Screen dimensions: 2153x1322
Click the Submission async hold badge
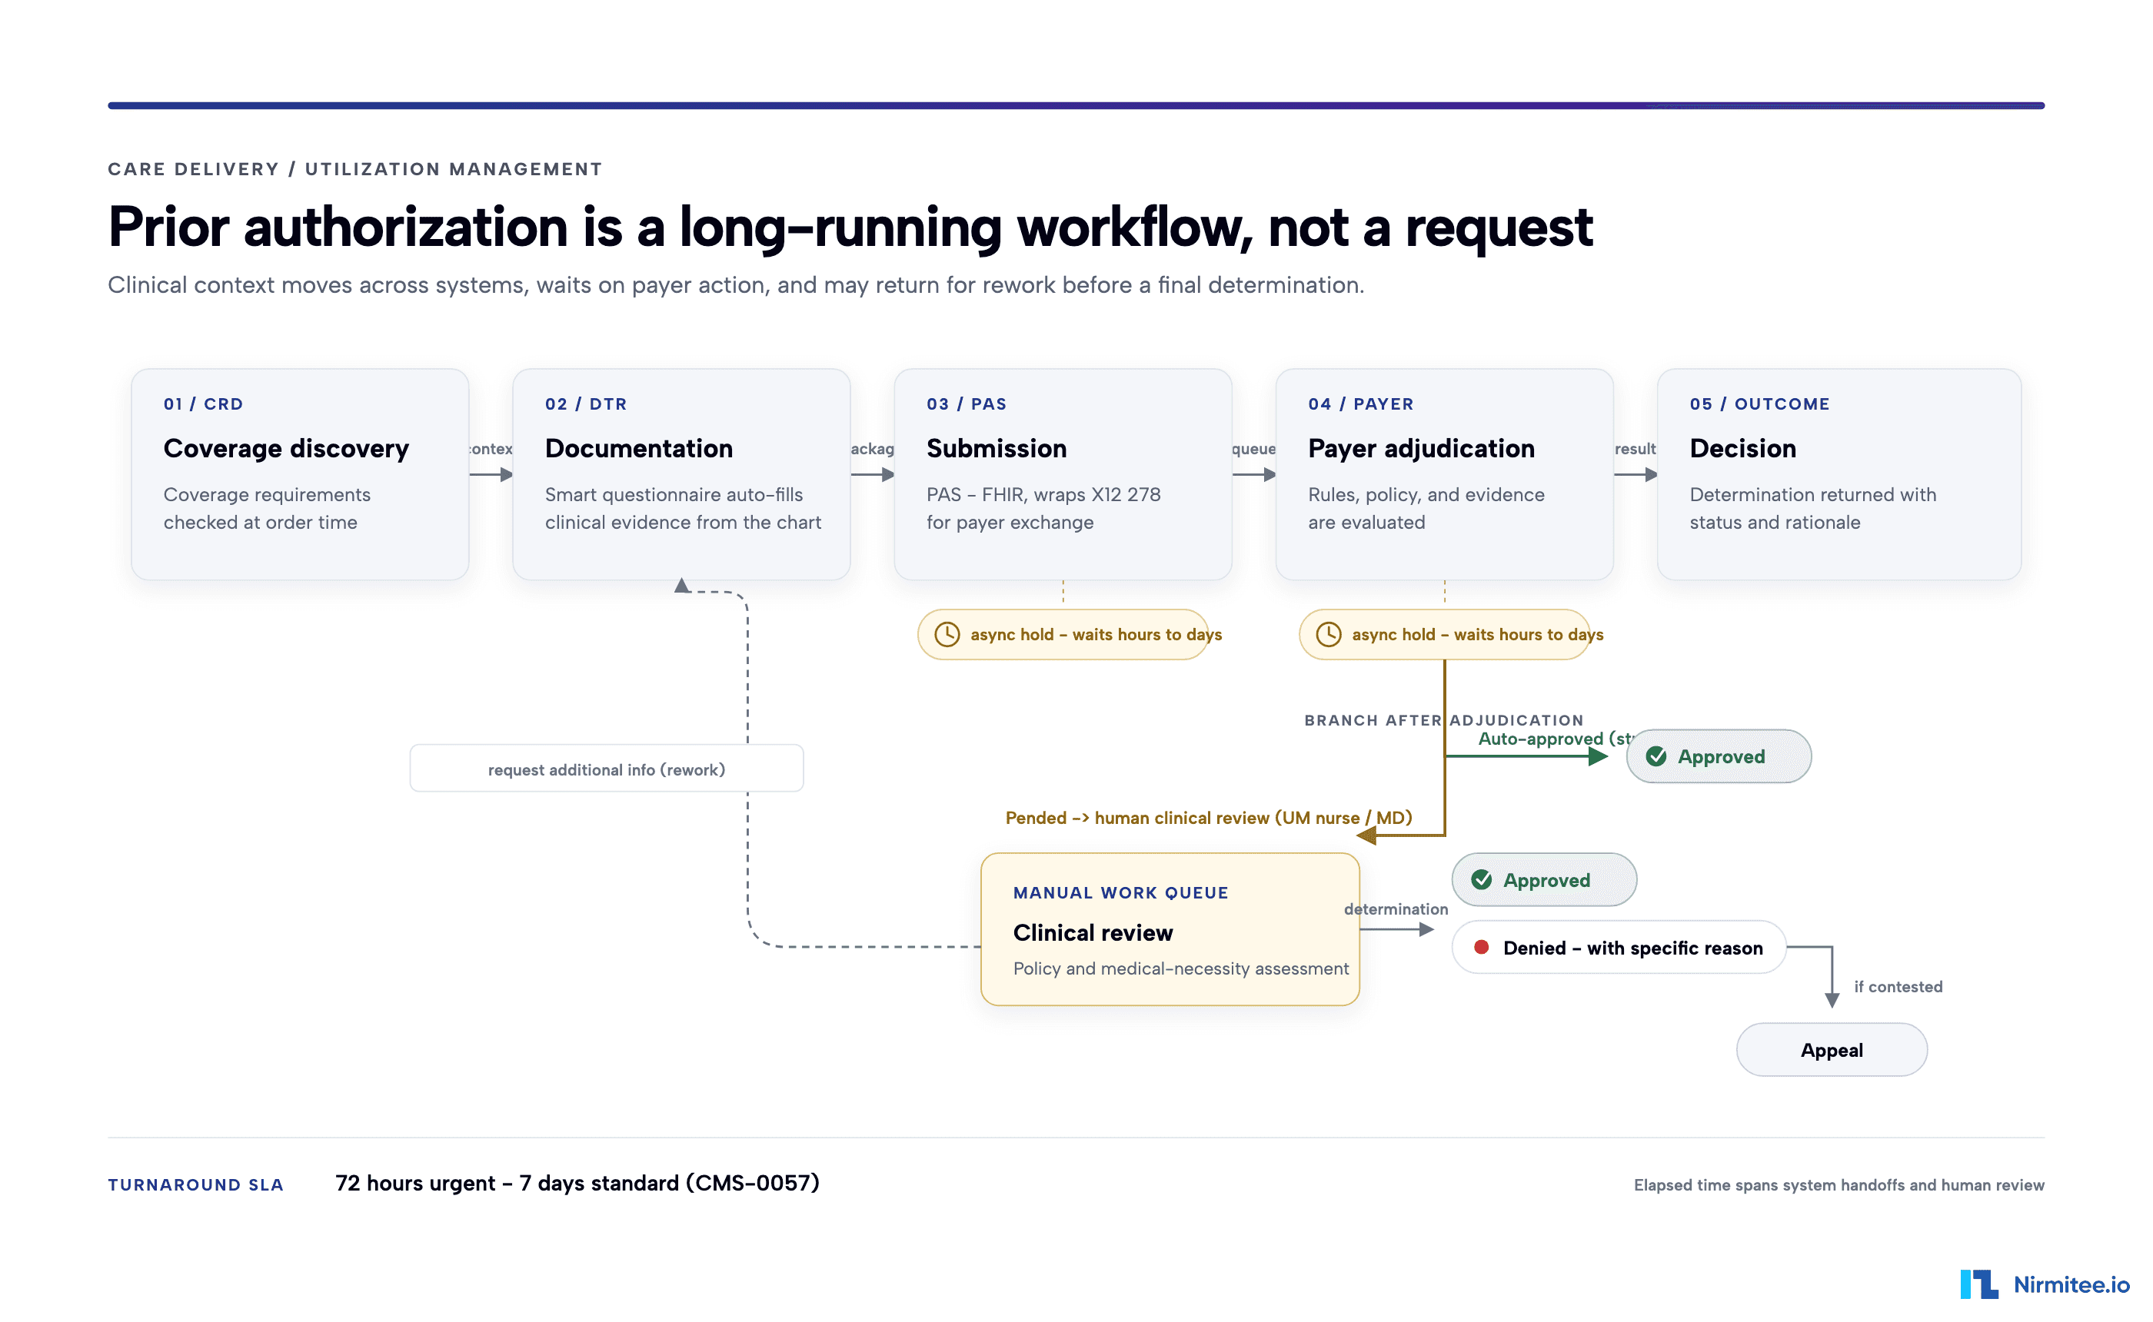pos(1063,635)
